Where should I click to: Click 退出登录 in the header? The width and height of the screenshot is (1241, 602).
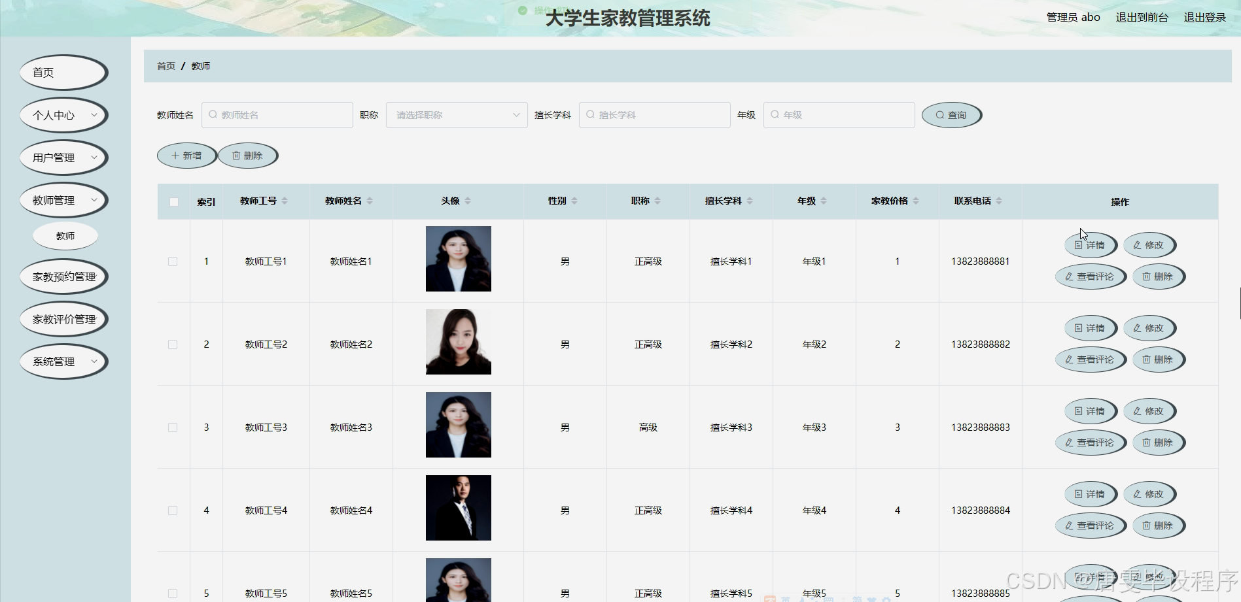pyautogui.click(x=1204, y=18)
